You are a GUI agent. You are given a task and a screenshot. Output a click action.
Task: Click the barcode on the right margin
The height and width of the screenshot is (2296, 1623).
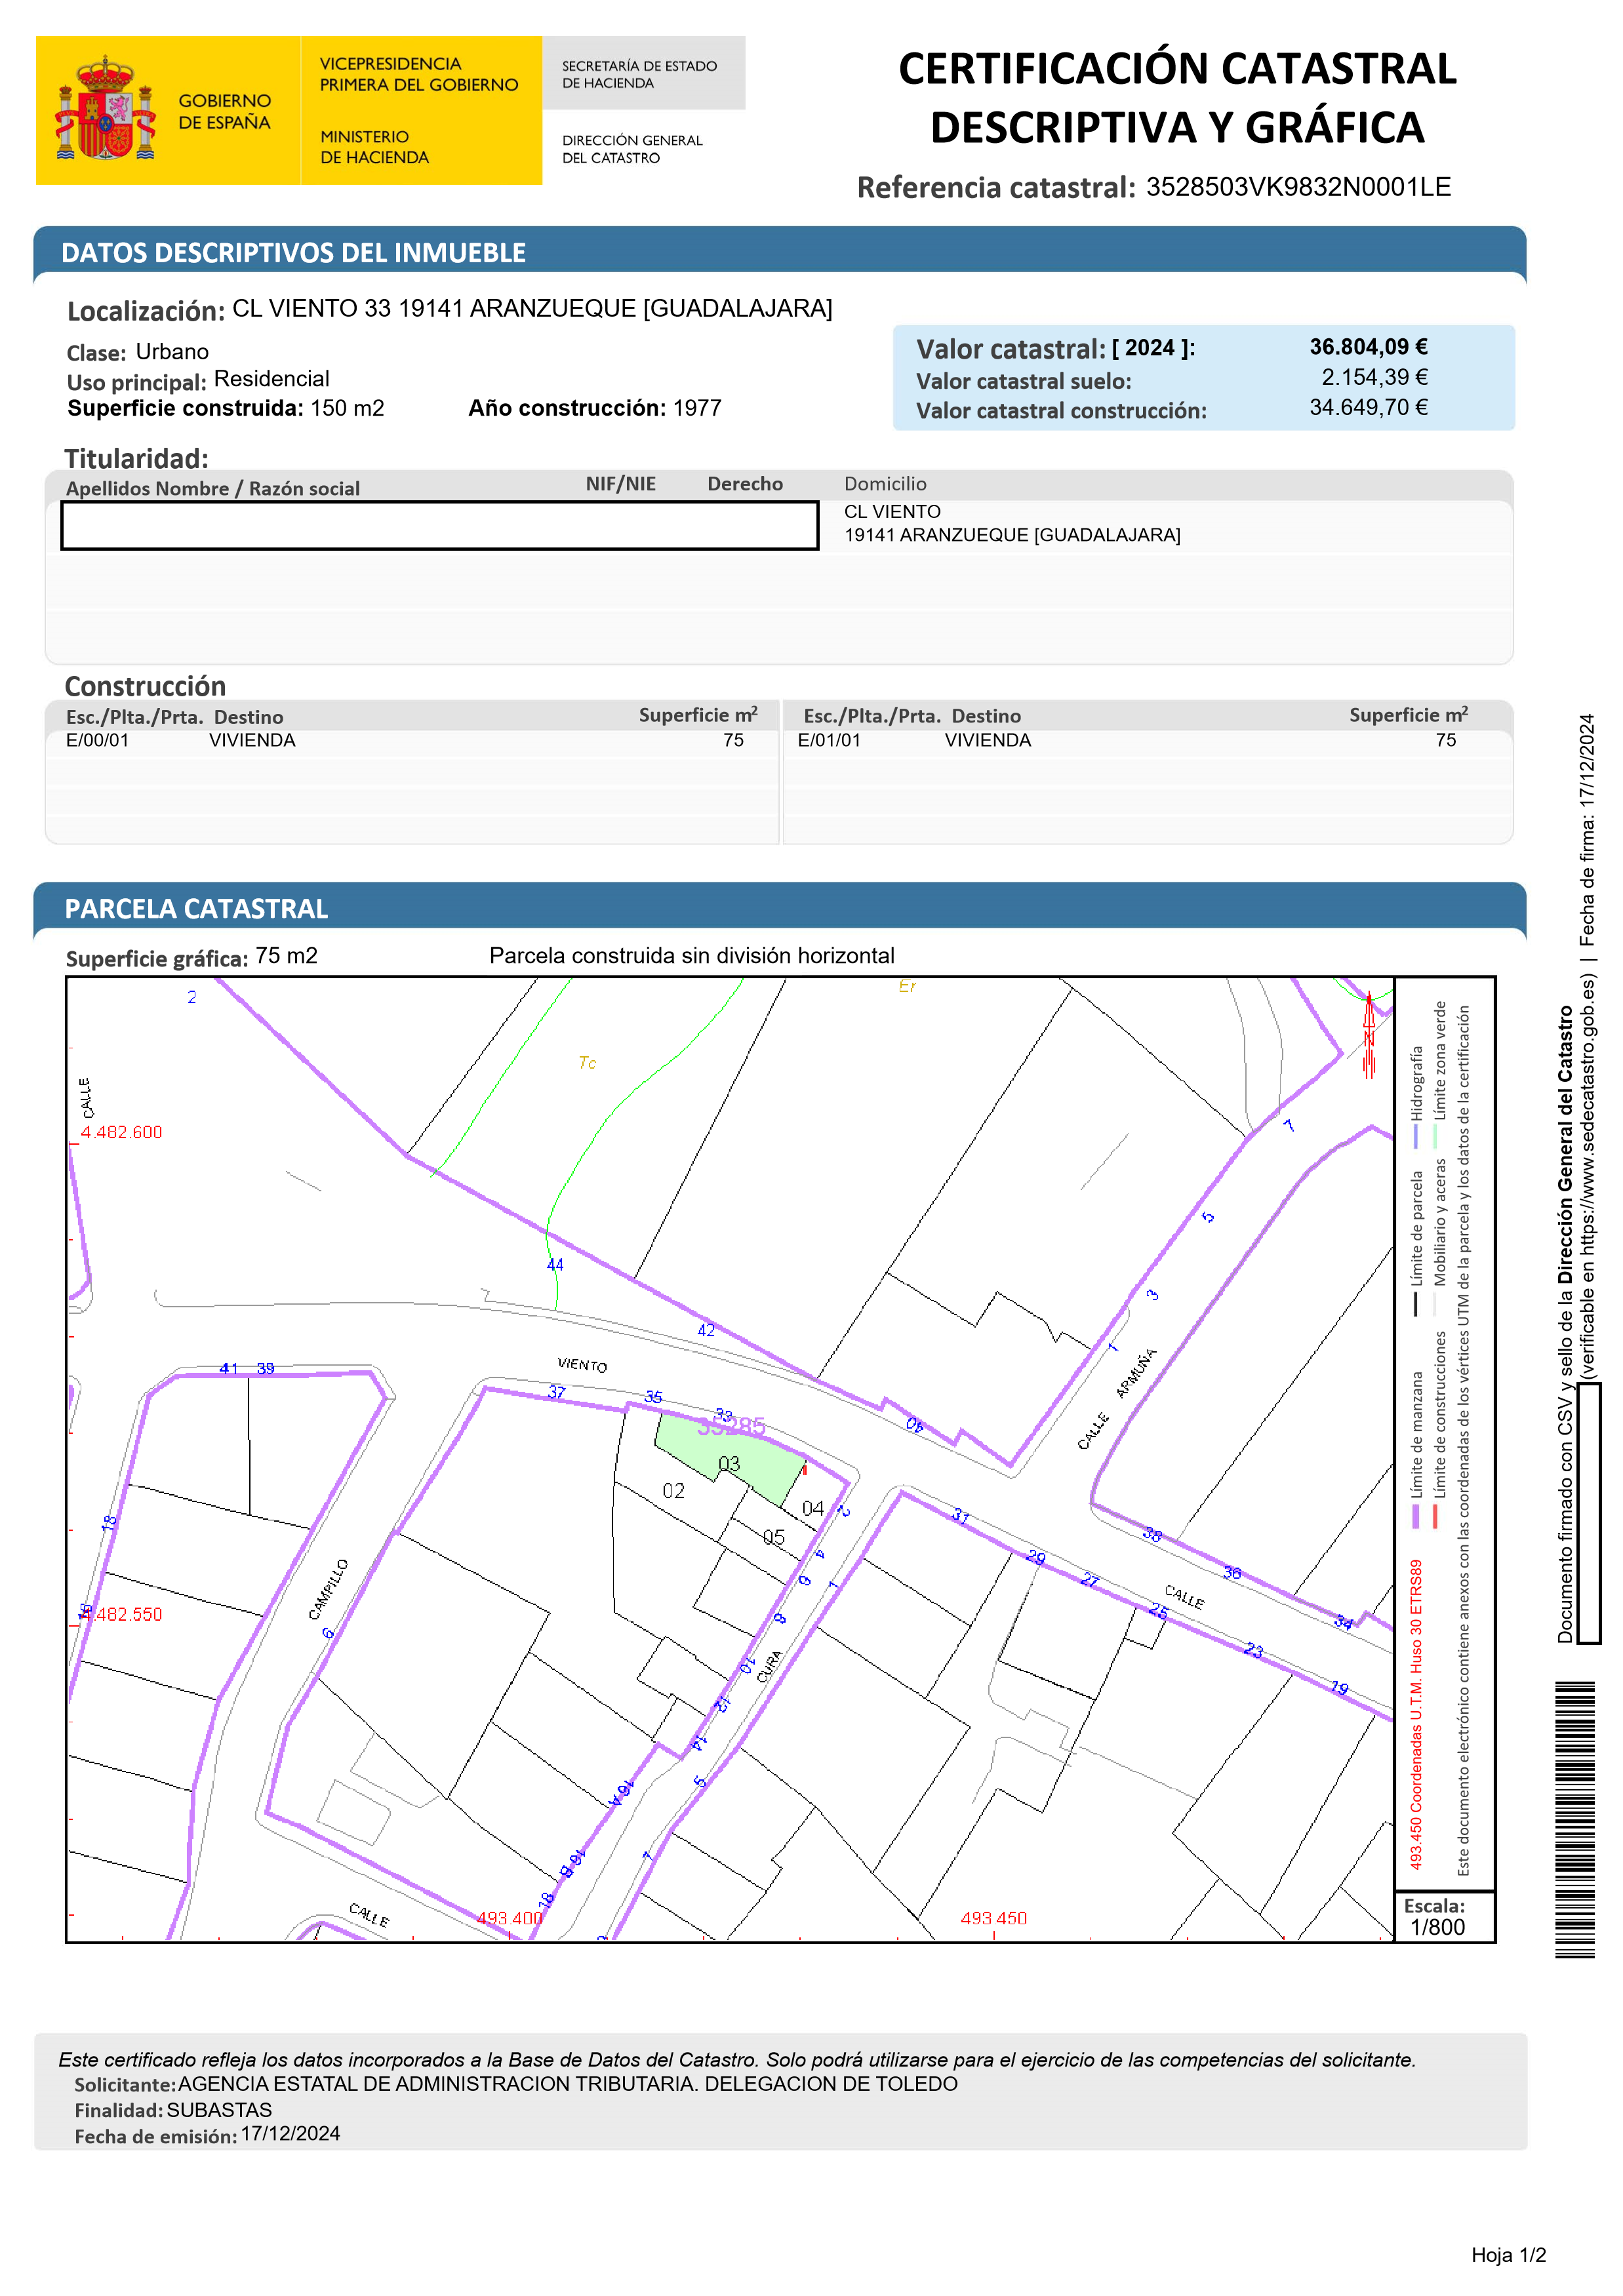click(x=1574, y=1819)
